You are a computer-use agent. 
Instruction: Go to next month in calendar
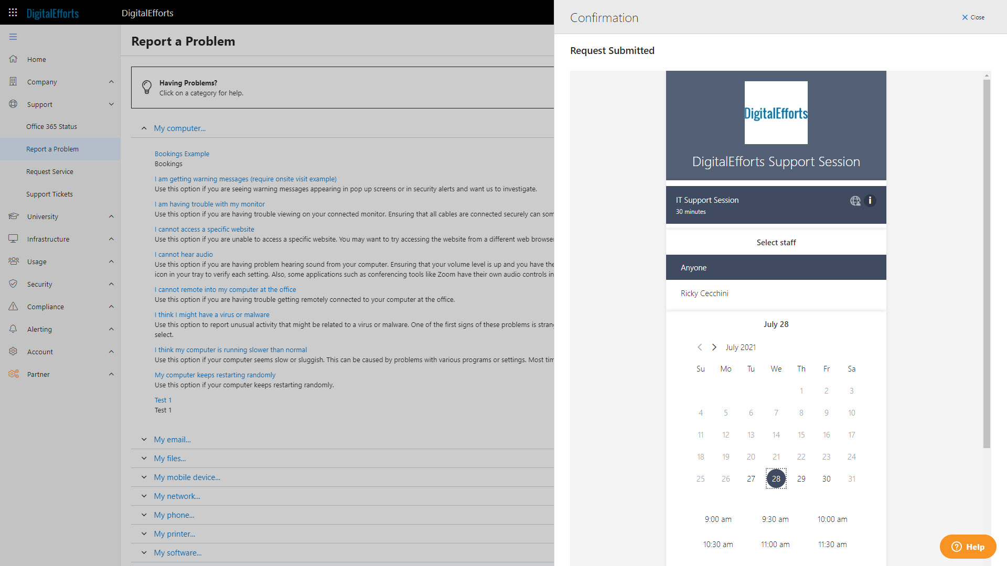tap(714, 347)
